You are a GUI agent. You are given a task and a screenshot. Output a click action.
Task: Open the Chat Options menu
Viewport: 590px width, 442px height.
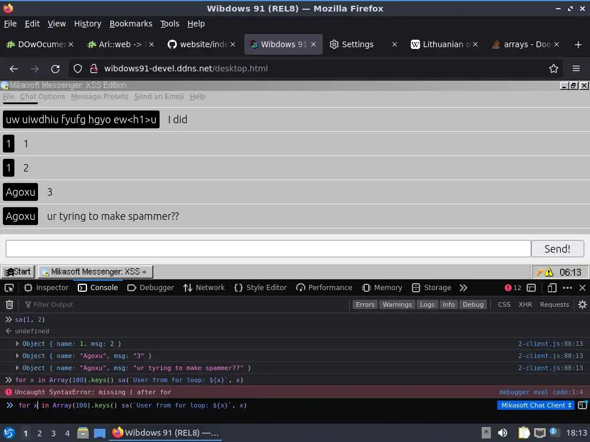pyautogui.click(x=43, y=97)
